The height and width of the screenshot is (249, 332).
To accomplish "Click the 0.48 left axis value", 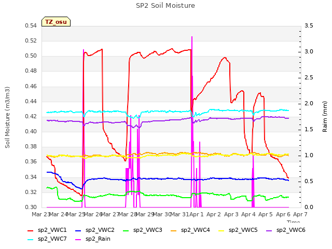I will click(x=31, y=71).
